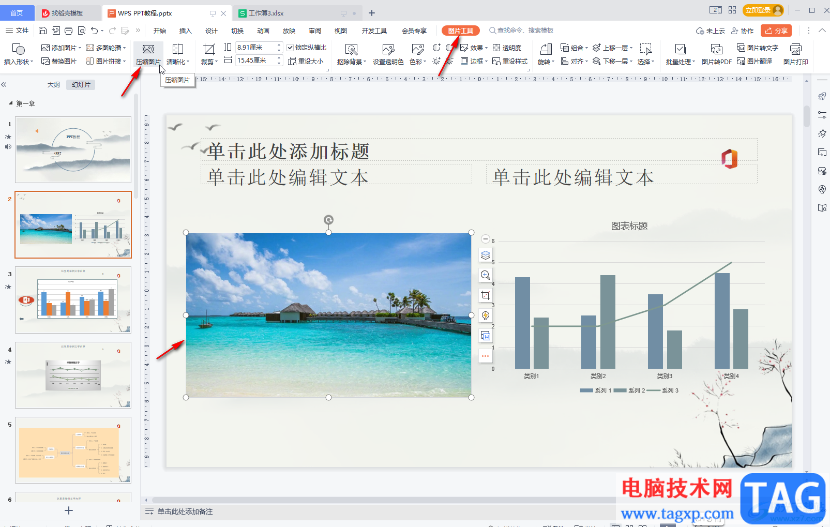The height and width of the screenshot is (527, 830).
Task: Open Transparency (透明度) setting
Action: point(507,48)
